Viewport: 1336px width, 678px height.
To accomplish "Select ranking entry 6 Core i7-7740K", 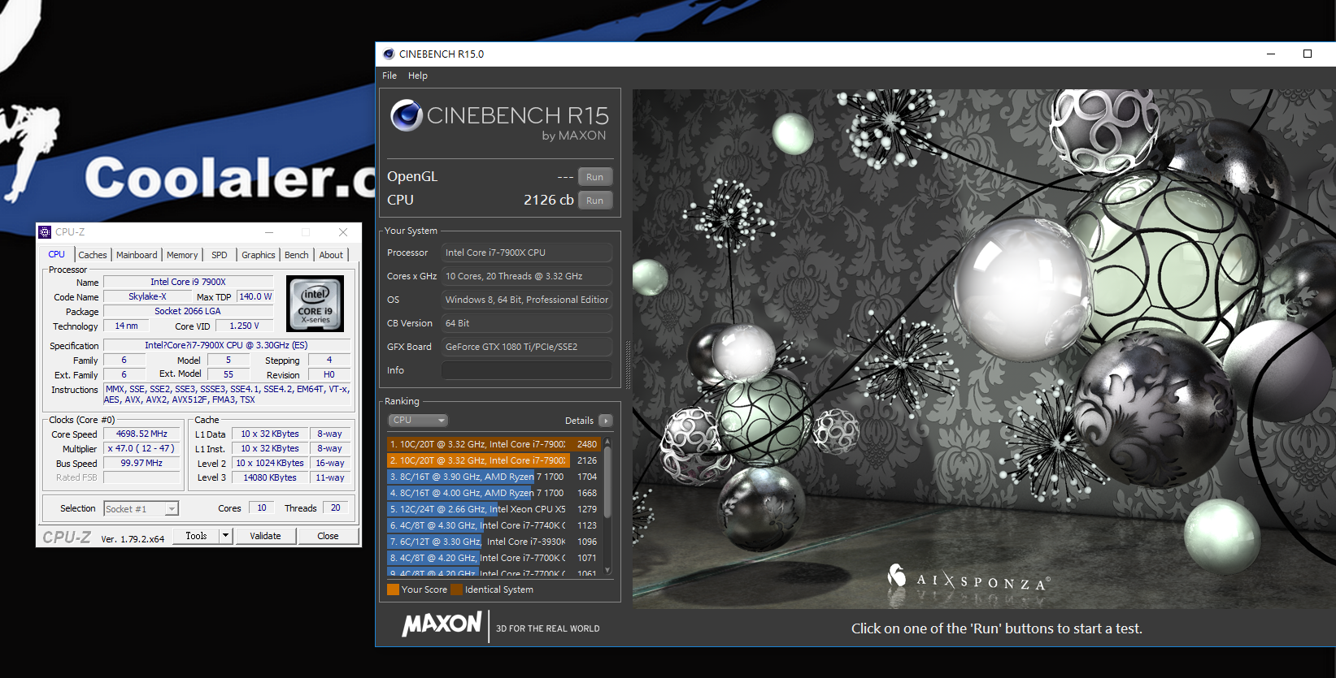I will (x=494, y=525).
